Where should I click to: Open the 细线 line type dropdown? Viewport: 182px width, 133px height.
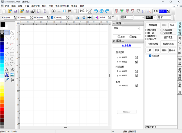127,18
